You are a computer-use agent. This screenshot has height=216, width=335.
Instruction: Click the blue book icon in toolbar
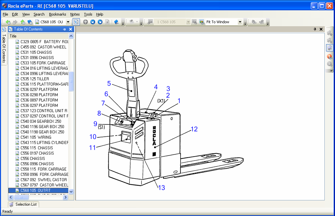coord(116,22)
